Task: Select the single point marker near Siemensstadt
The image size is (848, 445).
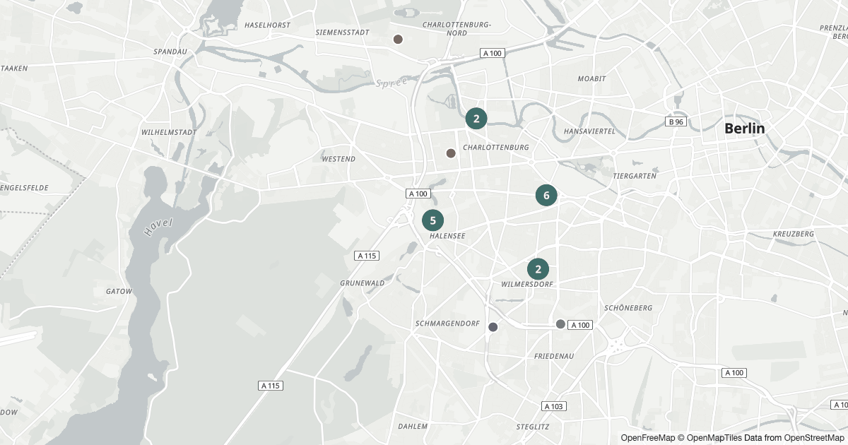Action: click(x=398, y=40)
